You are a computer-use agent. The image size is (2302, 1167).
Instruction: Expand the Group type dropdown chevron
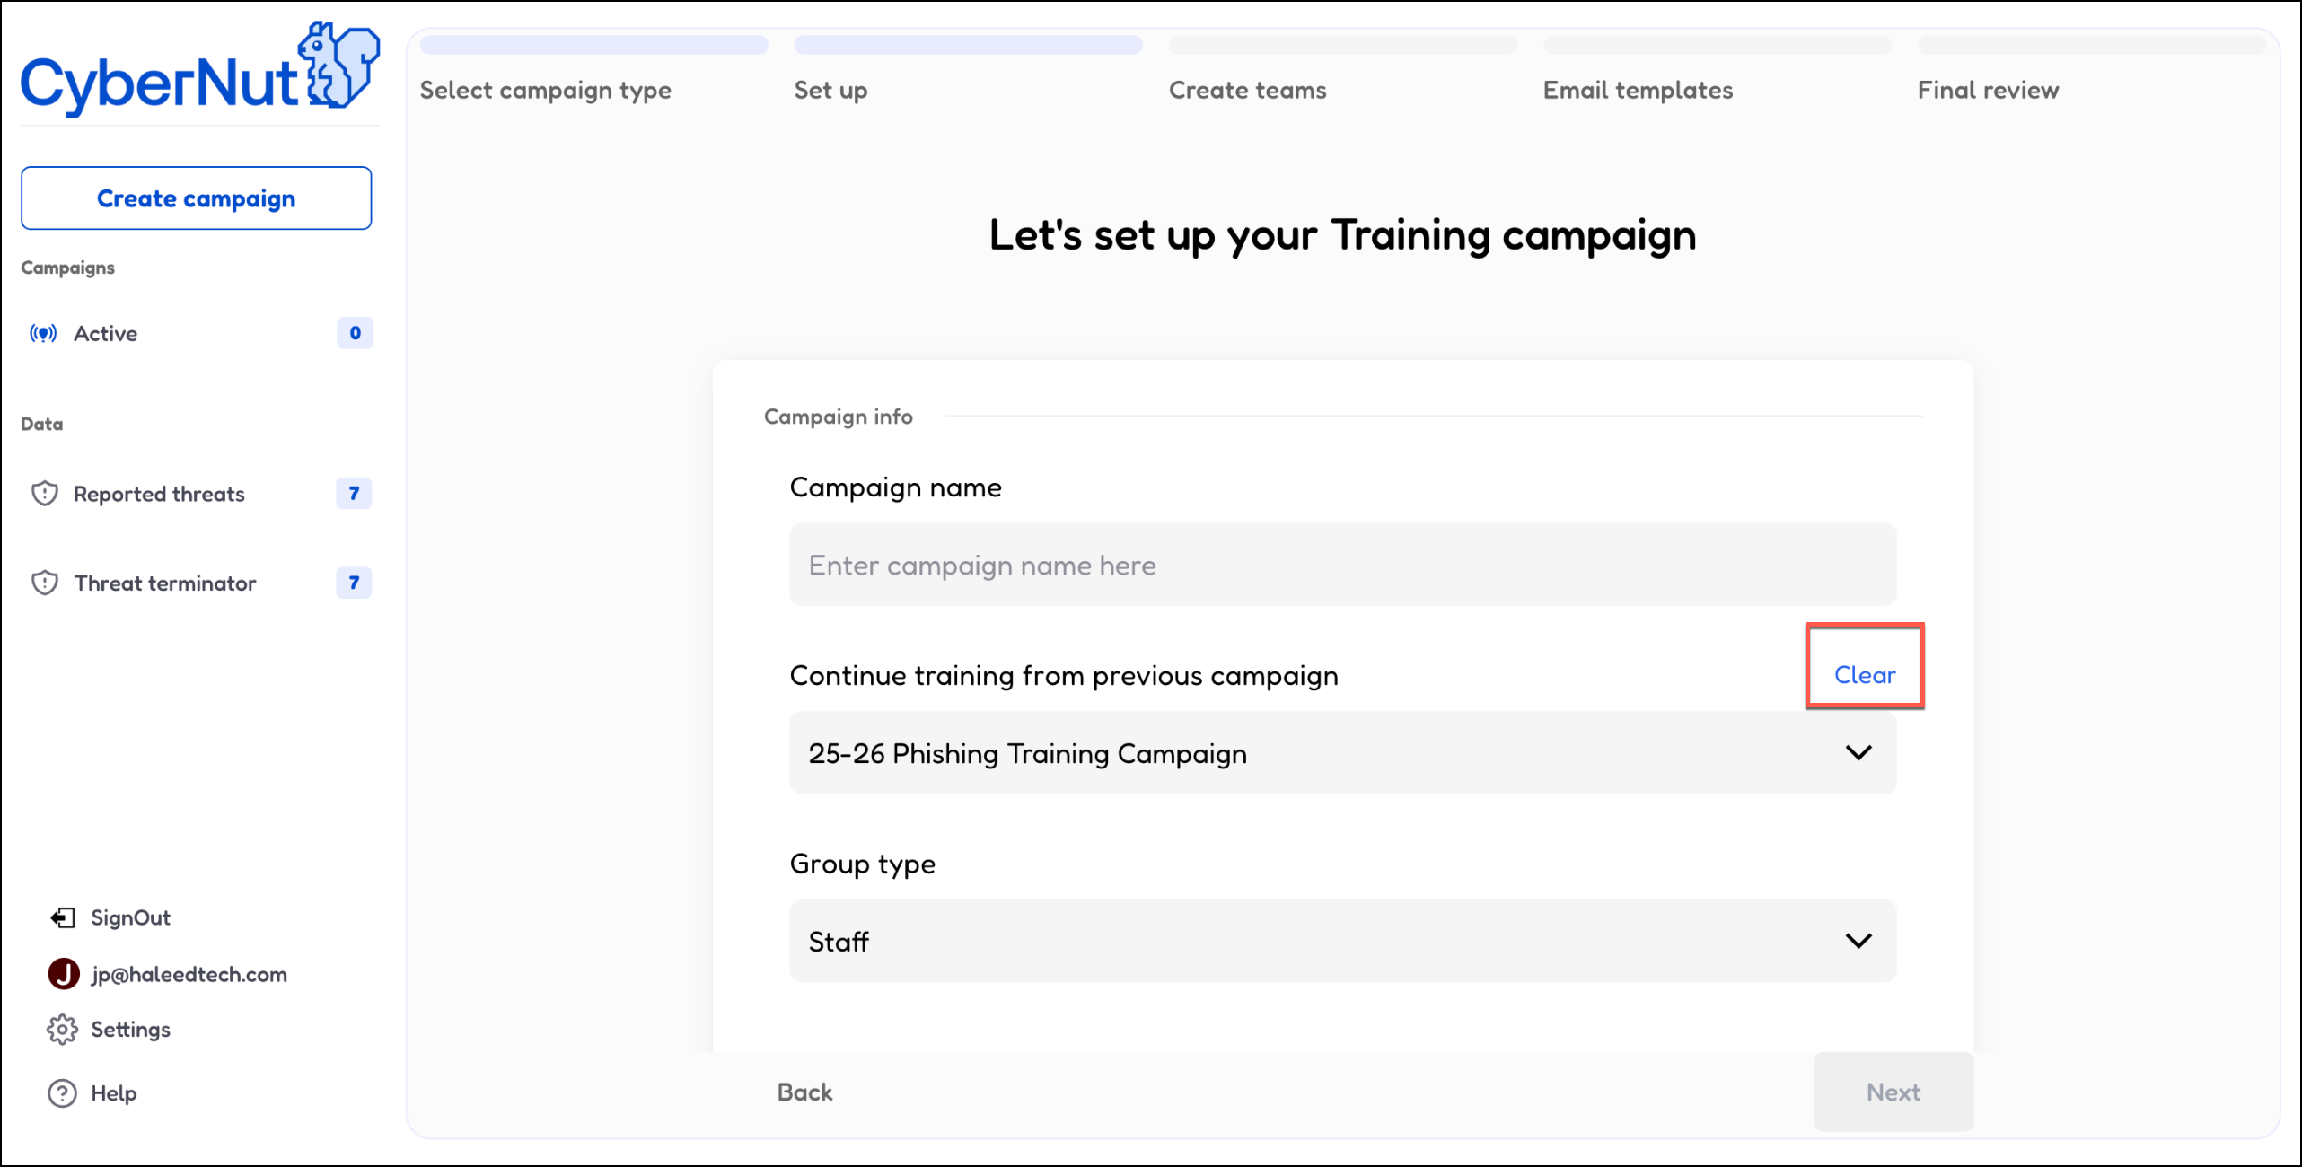click(1858, 941)
